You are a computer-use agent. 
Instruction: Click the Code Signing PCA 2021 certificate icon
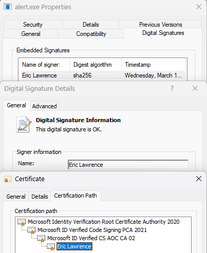click(31, 230)
